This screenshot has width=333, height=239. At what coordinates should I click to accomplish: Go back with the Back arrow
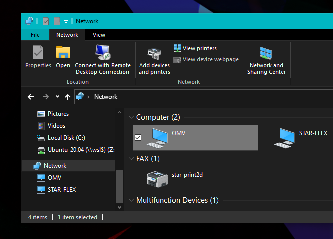click(31, 97)
